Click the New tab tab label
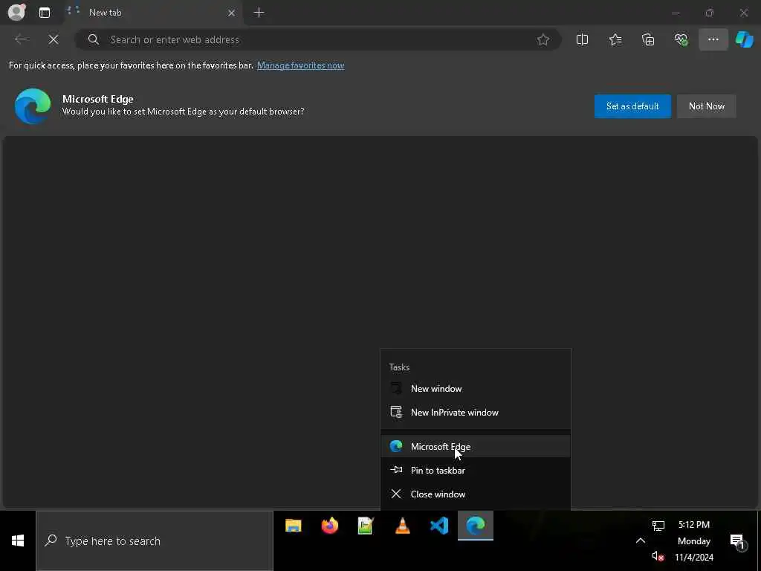This screenshot has height=571, width=761. click(x=106, y=13)
